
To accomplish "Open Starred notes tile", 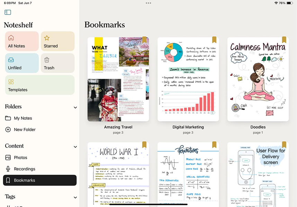I will (57, 41).
